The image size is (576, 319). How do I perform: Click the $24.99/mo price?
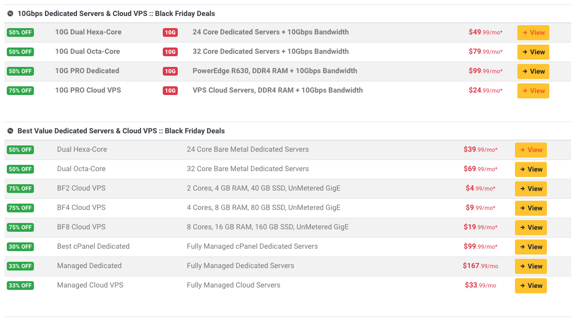pyautogui.click(x=485, y=90)
